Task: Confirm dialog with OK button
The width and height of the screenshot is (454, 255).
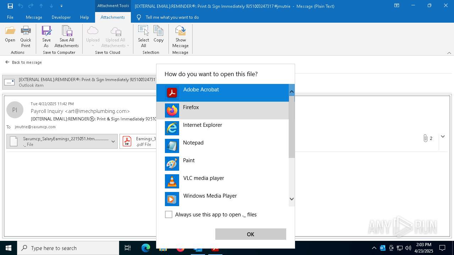Action: (250, 234)
